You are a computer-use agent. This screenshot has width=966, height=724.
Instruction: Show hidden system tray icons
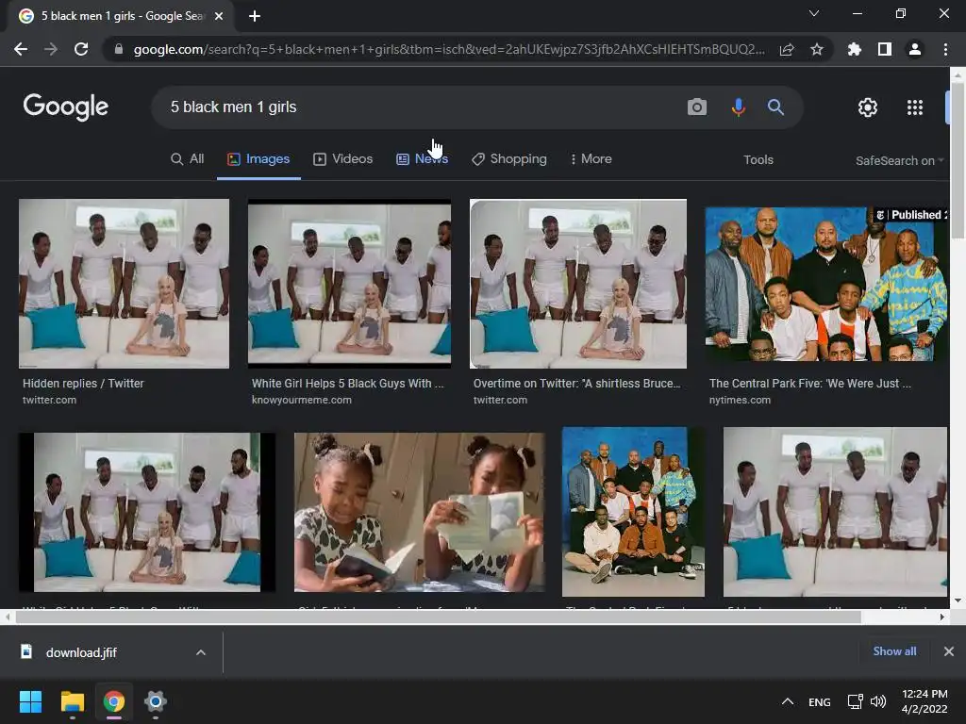pyautogui.click(x=788, y=701)
